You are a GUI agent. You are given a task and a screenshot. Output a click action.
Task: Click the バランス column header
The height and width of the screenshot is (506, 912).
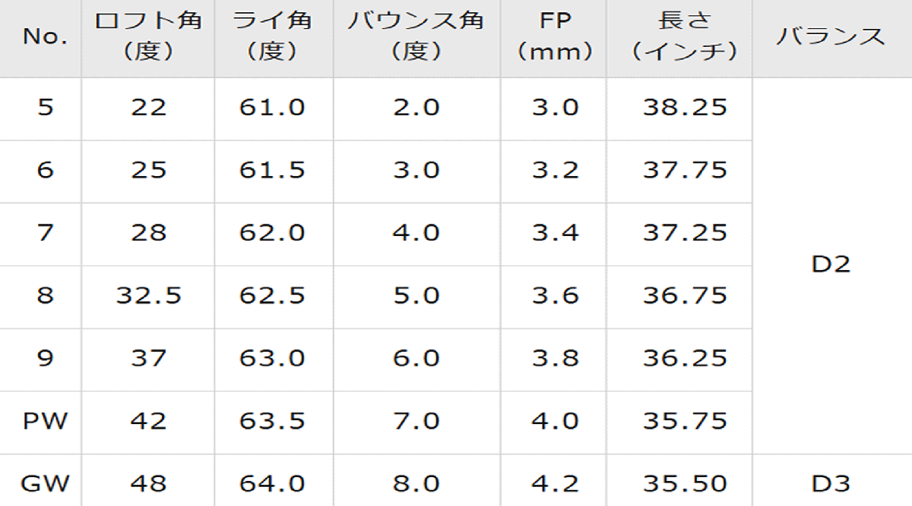831,36
